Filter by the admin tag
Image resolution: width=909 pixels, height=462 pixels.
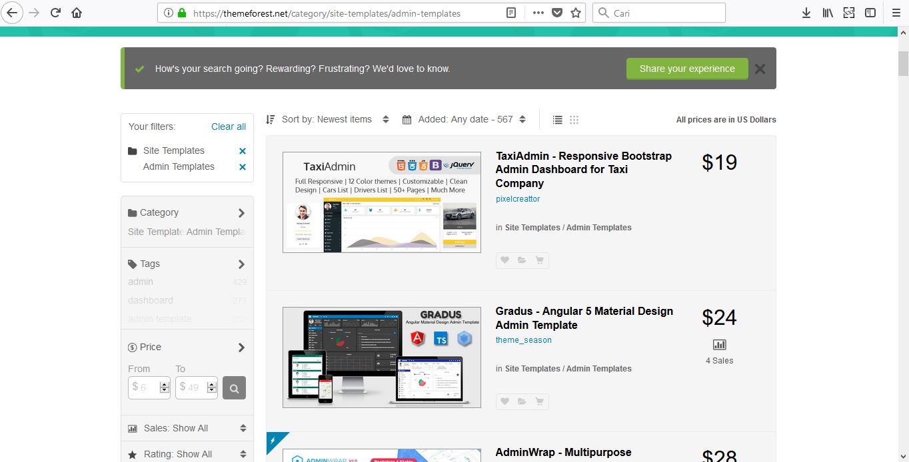(141, 282)
